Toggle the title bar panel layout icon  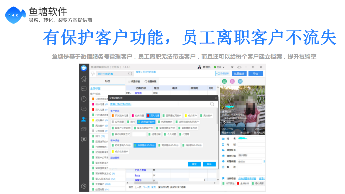coord(239,67)
